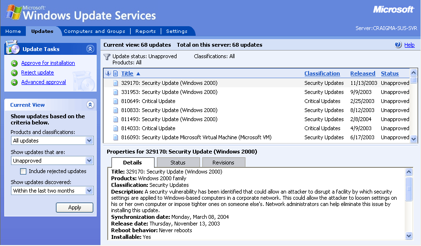Click the update list scrollbar thumb
Image resolution: width=421 pixels, height=246 pixels.
pos(414,80)
